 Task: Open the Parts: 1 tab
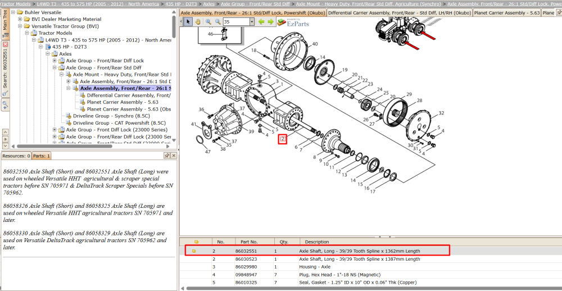42,156
